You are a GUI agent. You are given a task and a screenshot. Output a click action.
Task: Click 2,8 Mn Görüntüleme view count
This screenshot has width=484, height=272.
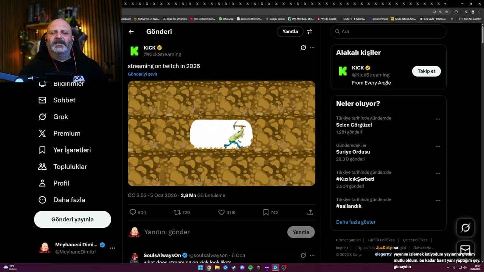tap(203, 196)
